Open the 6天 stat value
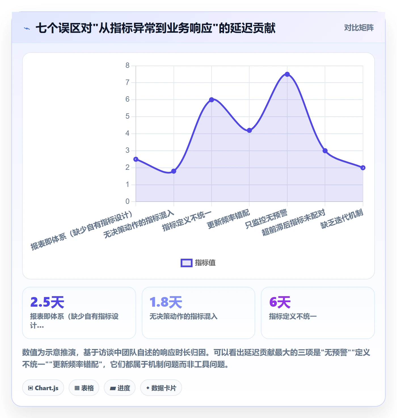 click(x=280, y=302)
